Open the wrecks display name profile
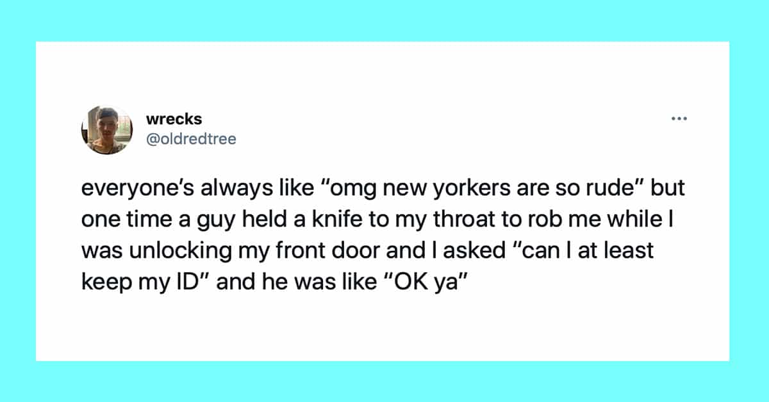769x402 pixels. coord(174,119)
